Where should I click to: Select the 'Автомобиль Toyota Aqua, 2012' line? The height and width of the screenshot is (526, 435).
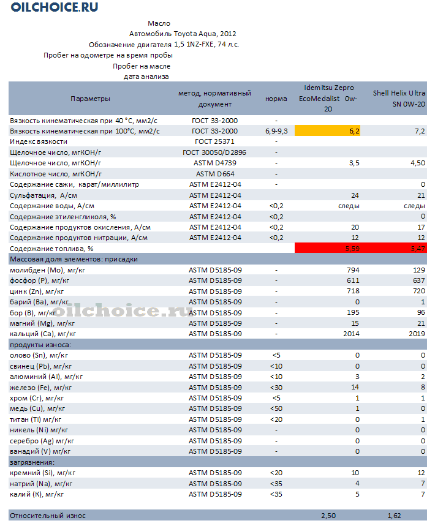click(183, 34)
